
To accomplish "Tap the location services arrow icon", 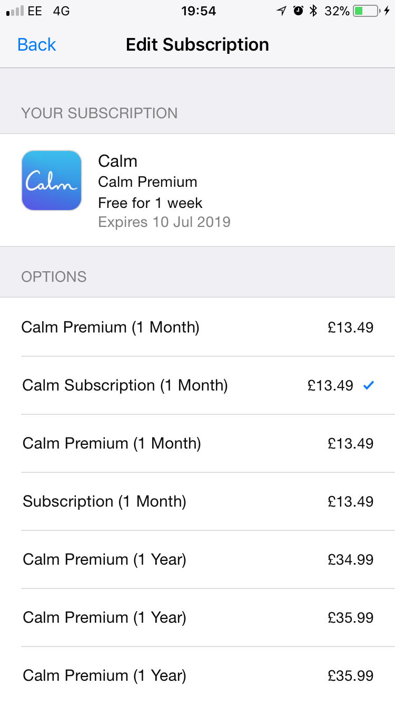I will pyautogui.click(x=282, y=11).
